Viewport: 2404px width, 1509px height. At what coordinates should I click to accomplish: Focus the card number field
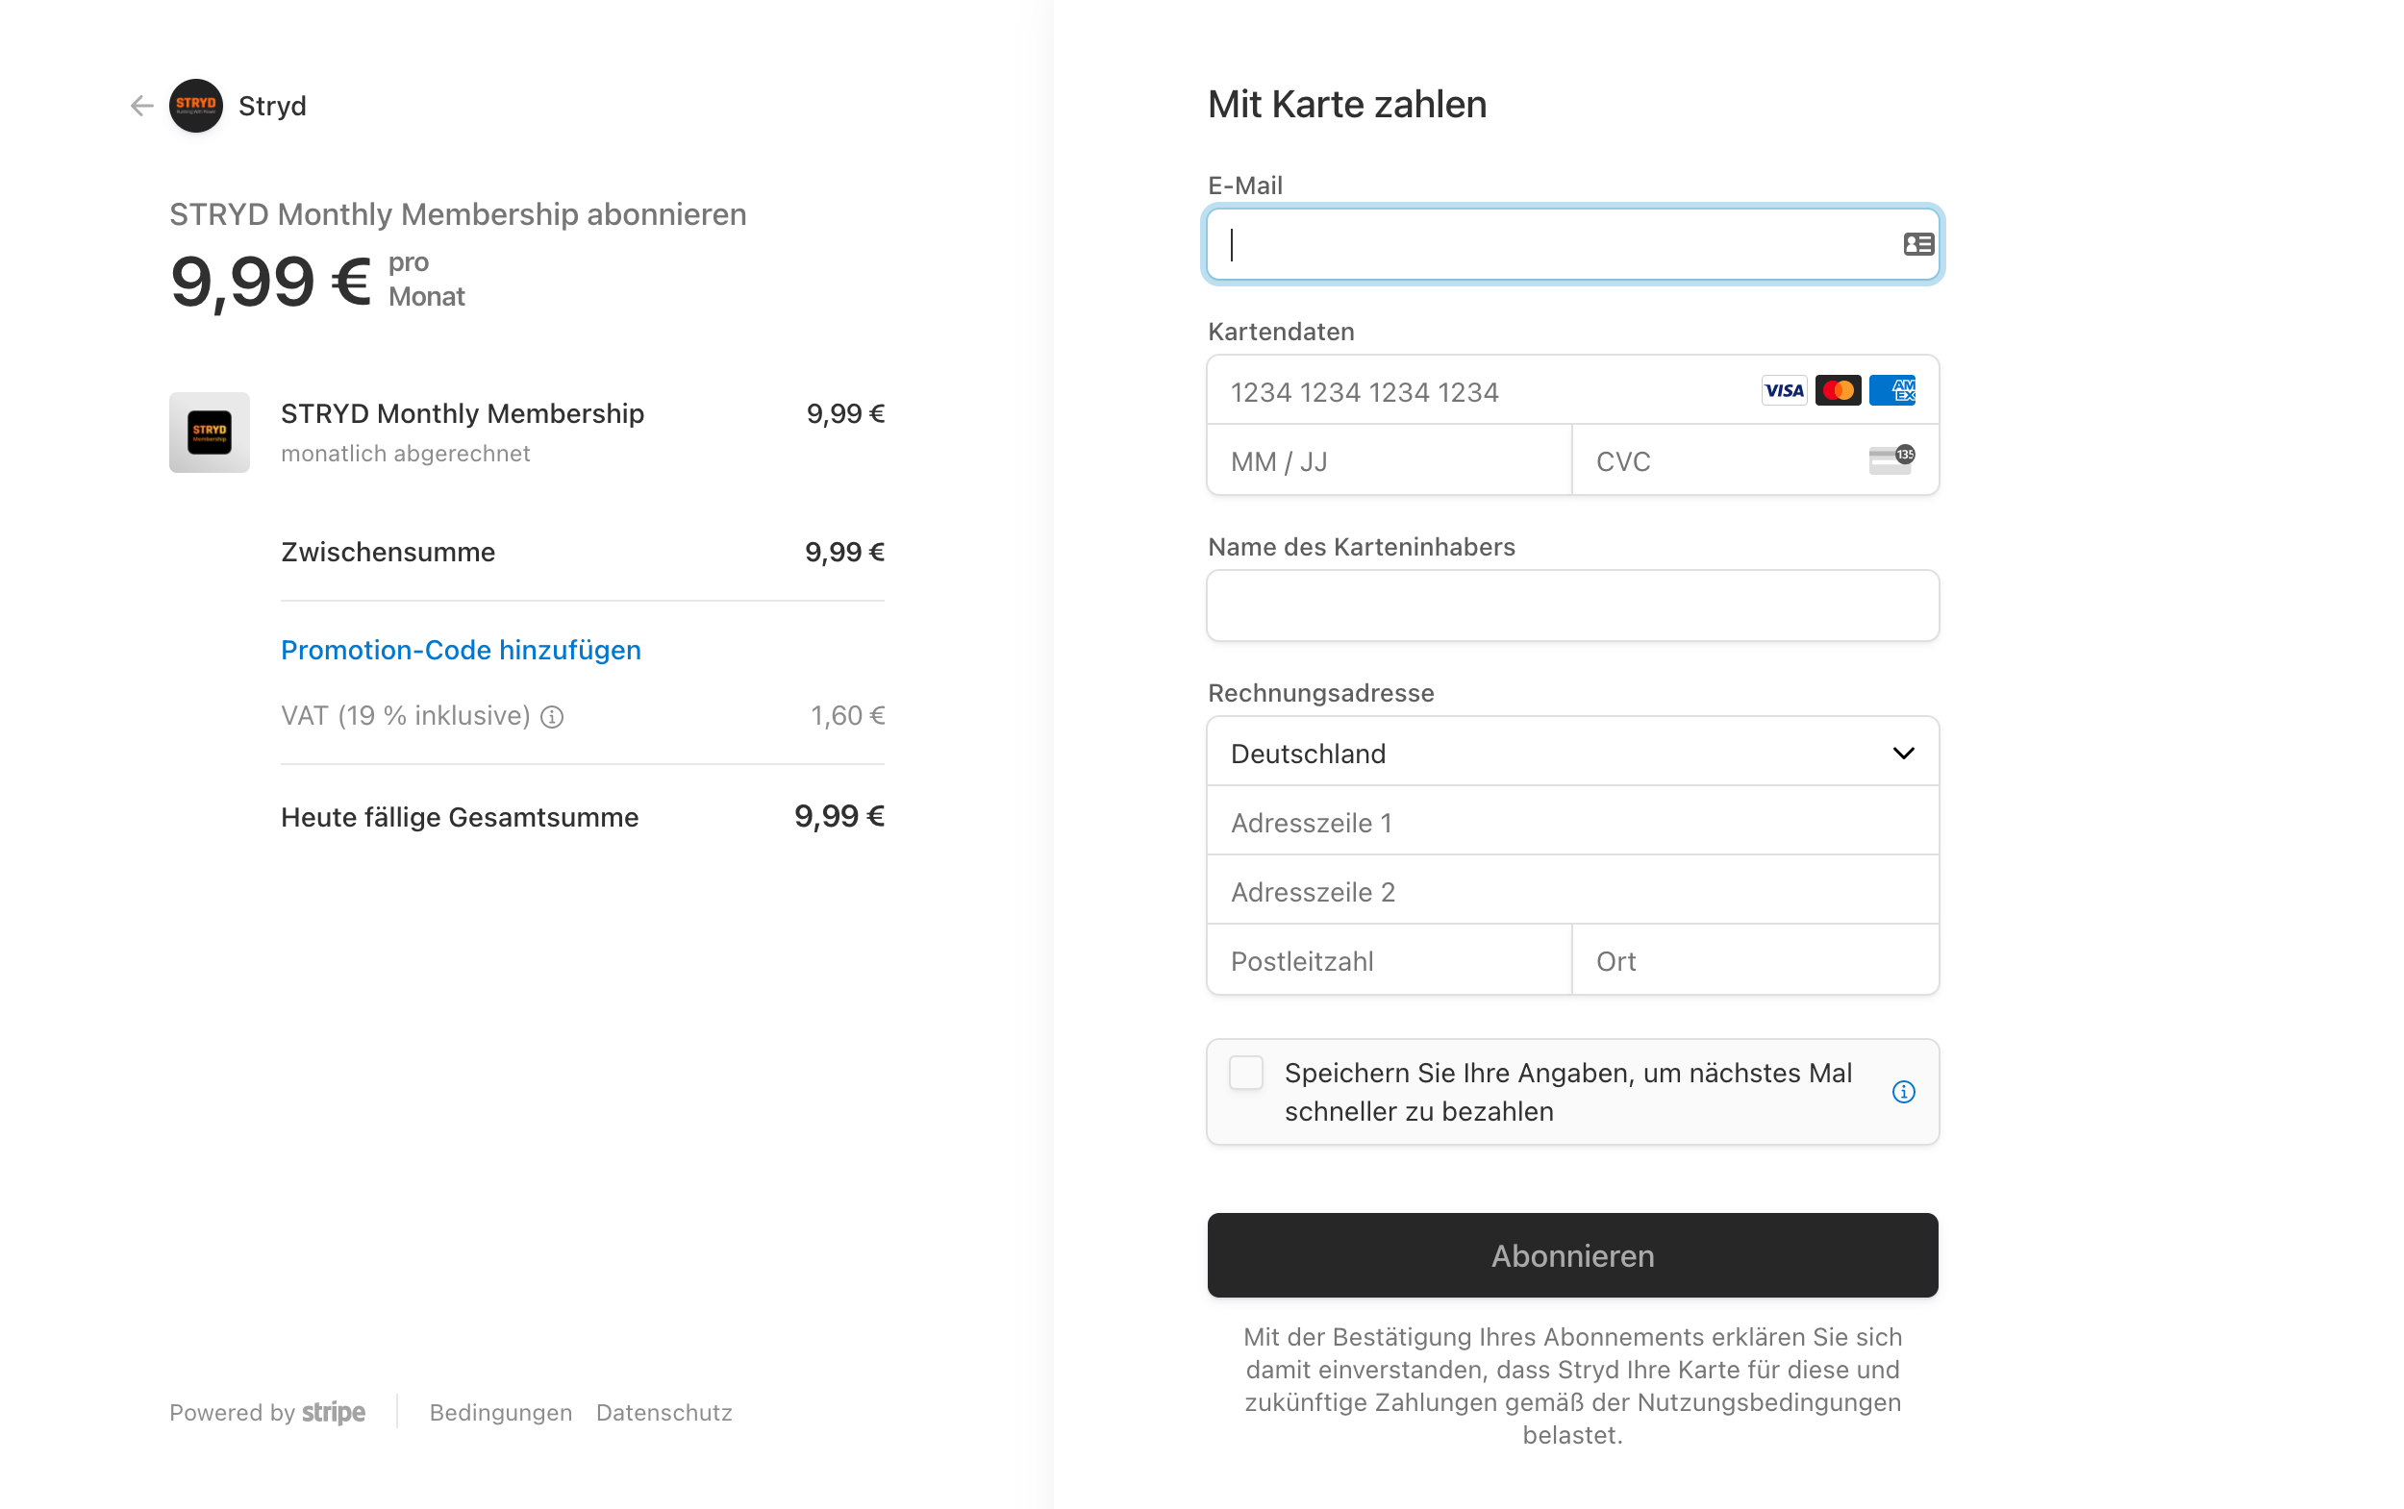(x=1478, y=391)
